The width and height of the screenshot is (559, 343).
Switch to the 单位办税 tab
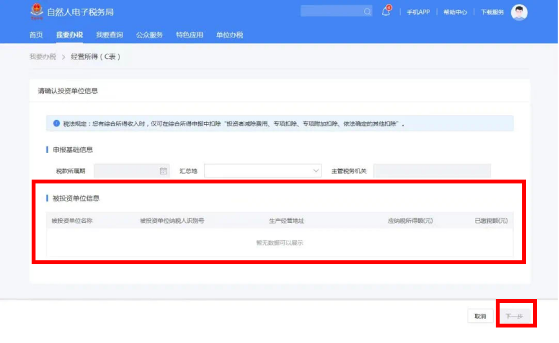pyautogui.click(x=229, y=35)
